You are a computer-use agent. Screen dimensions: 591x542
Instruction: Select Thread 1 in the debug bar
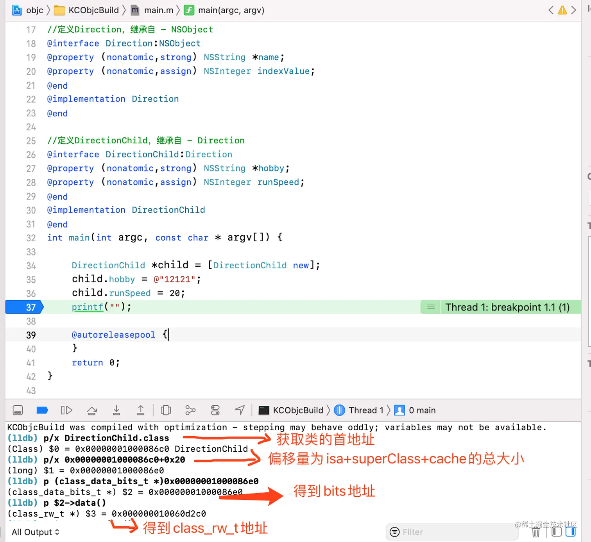359,410
